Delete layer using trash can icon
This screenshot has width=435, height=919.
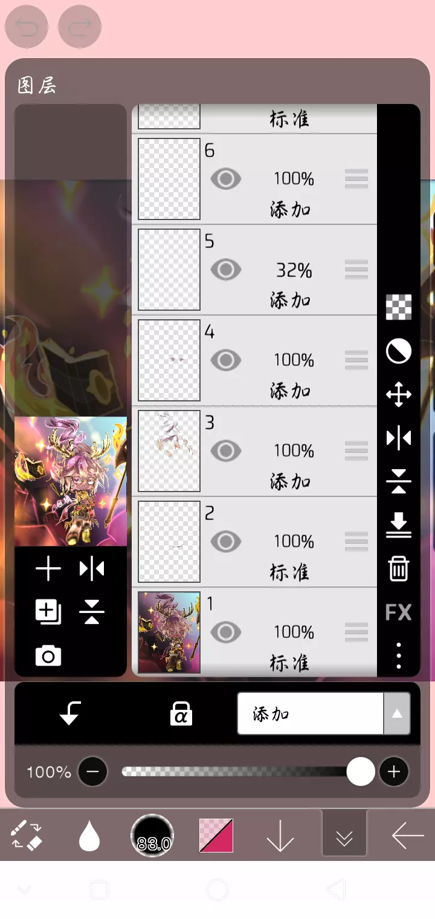point(399,569)
